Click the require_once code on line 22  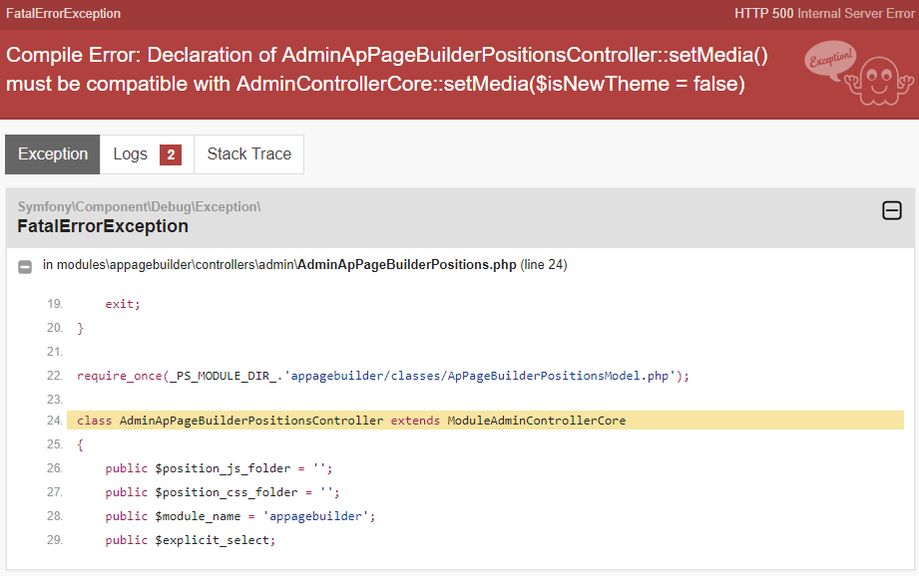click(383, 376)
